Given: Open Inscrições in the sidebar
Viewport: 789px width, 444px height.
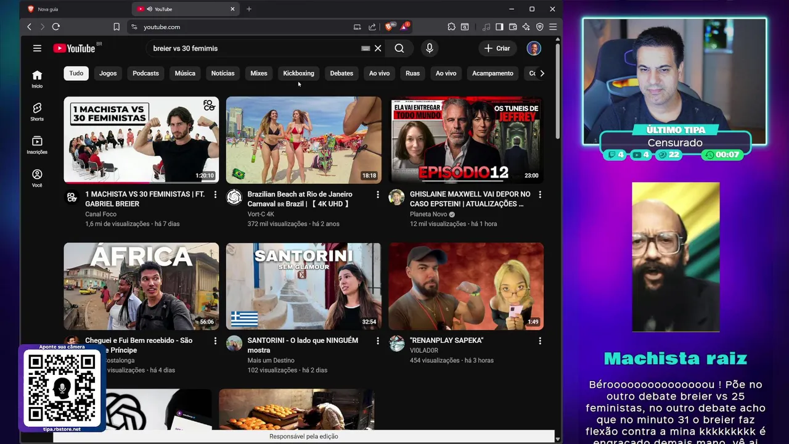Looking at the screenshot, I should tap(37, 145).
